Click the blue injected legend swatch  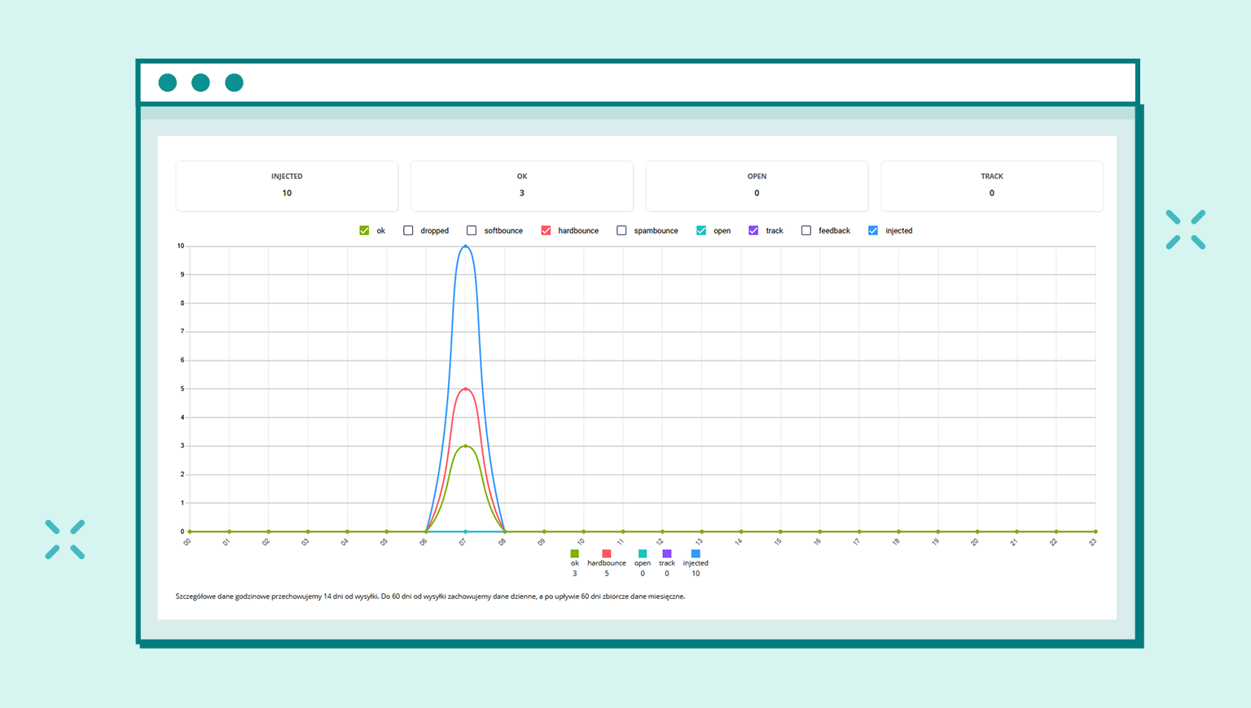coord(696,554)
